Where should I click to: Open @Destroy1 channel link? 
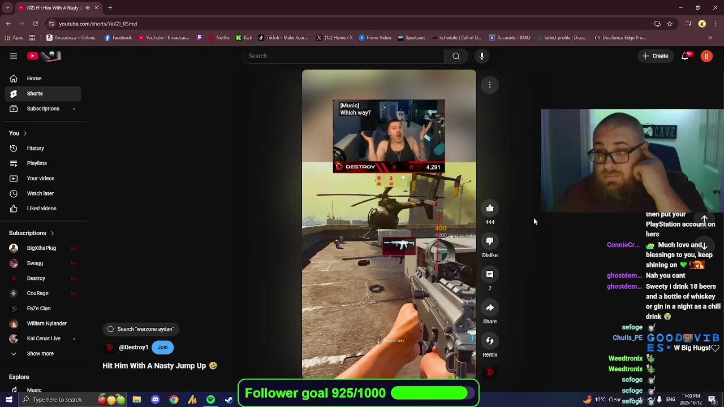[x=133, y=348]
